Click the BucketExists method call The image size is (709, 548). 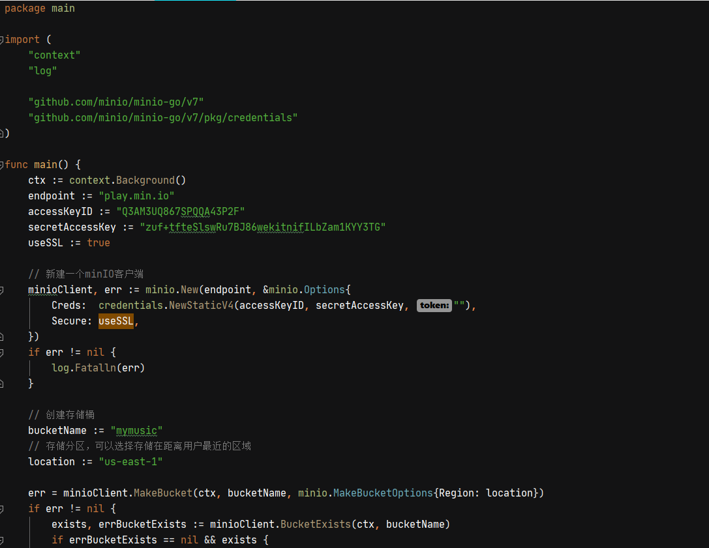coord(316,525)
